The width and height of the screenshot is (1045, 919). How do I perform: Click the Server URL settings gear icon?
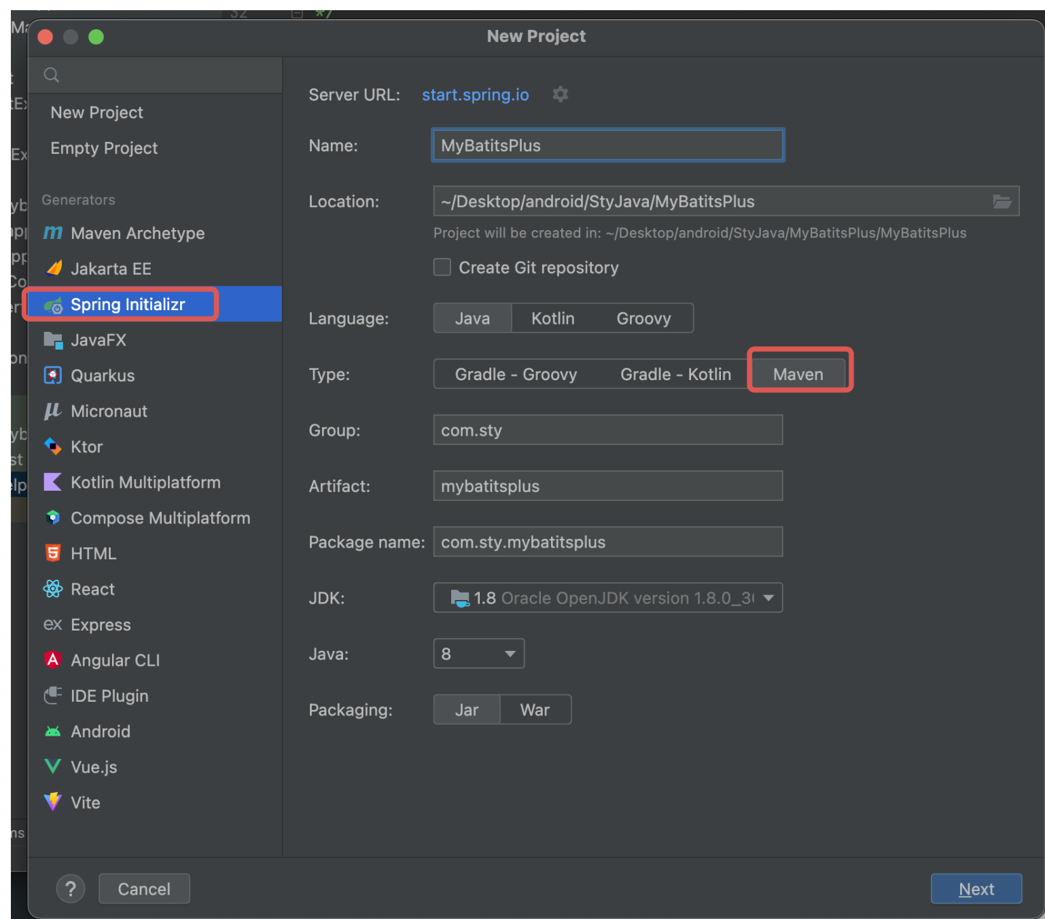point(560,94)
